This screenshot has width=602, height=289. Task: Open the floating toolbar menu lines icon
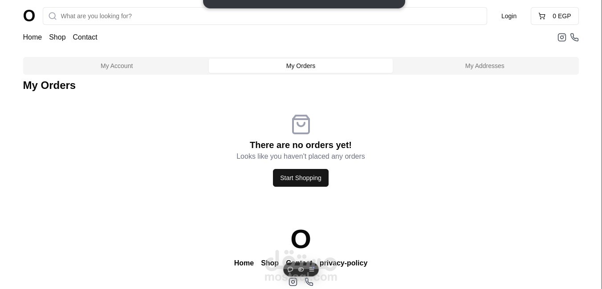312,269
